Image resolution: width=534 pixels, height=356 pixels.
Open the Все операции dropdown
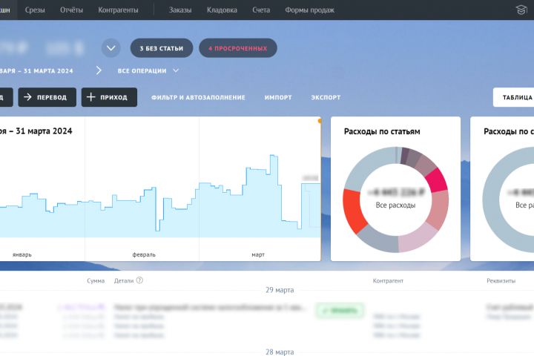(148, 71)
